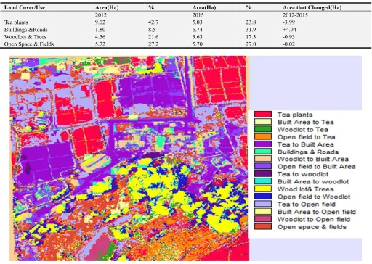Click the 'Built Area to Open field' label
372x264 pixels.
317,212
